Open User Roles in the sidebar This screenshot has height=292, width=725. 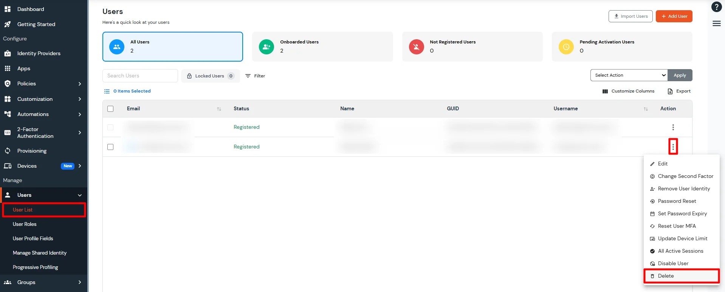point(25,224)
